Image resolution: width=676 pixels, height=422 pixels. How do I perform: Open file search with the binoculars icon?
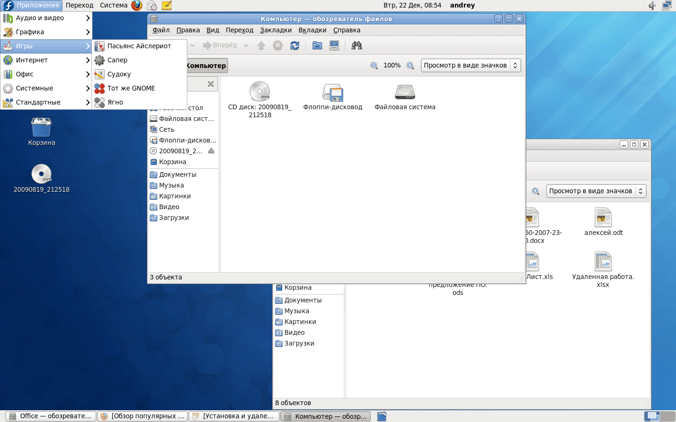(357, 45)
